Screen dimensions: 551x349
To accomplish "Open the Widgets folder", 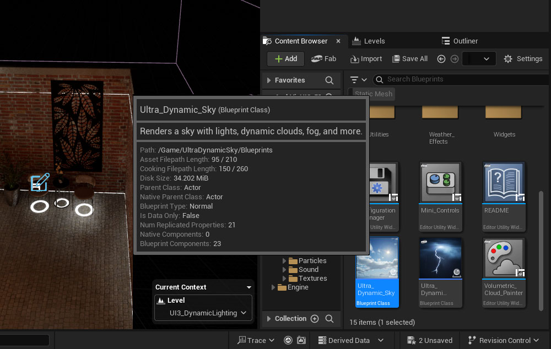I will (x=504, y=122).
